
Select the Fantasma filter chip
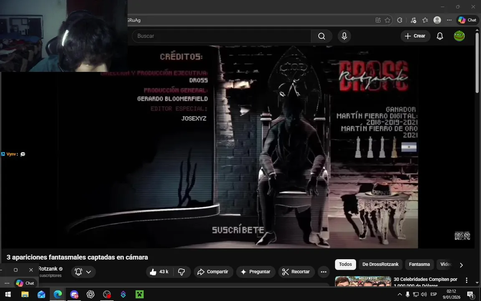(x=419, y=264)
